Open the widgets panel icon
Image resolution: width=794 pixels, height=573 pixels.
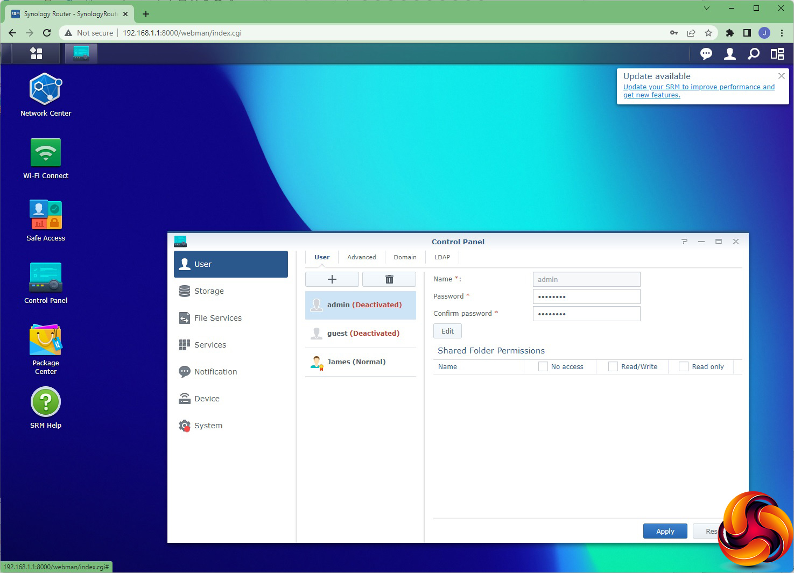777,54
